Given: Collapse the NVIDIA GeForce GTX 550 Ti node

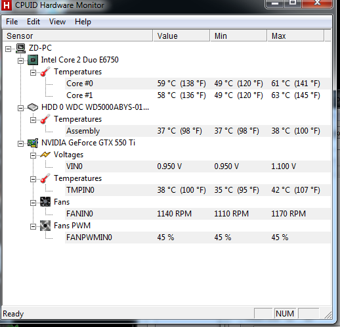Looking at the screenshot, I should (x=20, y=143).
